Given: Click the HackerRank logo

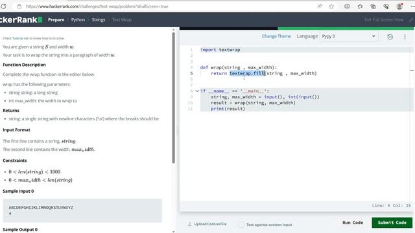Looking at the screenshot, I should point(21,19).
